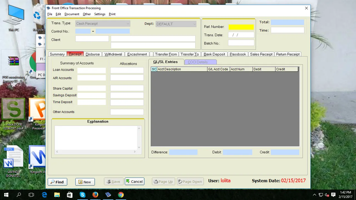
Task: Open the Task View icon
Action: [31, 195]
